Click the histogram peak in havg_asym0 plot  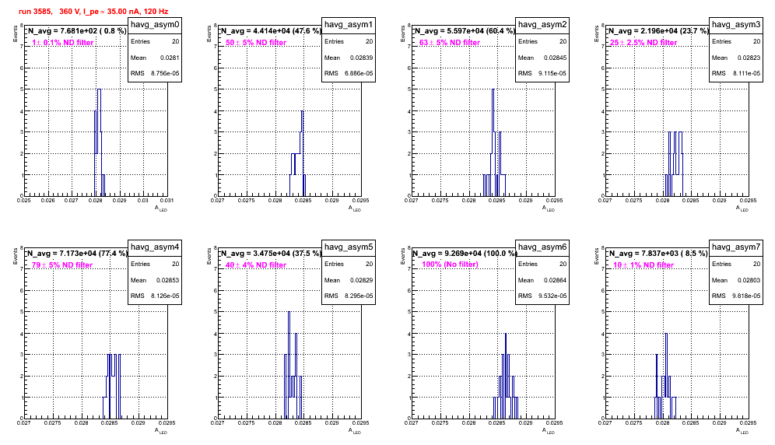pyautogui.click(x=100, y=90)
